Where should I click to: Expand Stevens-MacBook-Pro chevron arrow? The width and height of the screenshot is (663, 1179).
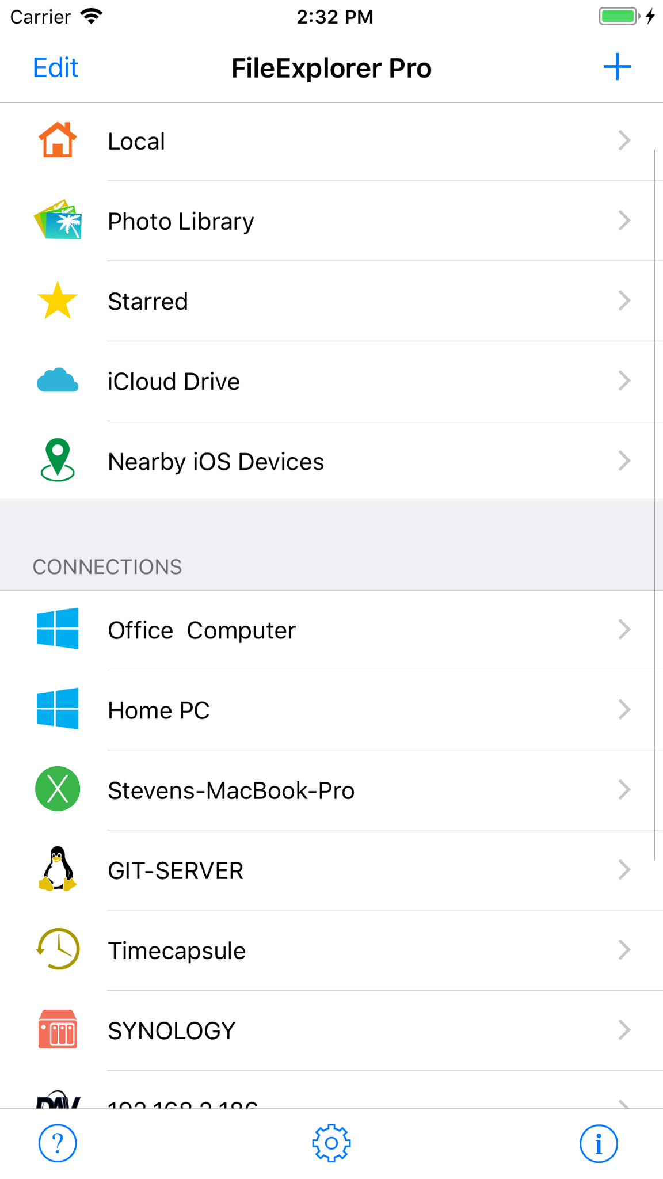[x=624, y=790]
